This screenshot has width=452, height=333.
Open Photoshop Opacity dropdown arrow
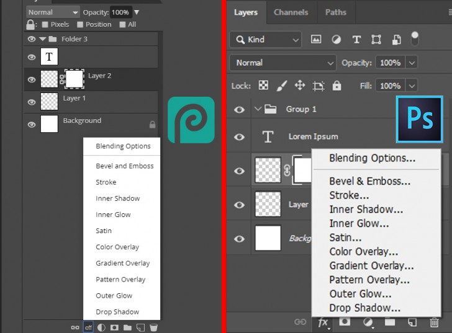pyautogui.click(x=412, y=63)
